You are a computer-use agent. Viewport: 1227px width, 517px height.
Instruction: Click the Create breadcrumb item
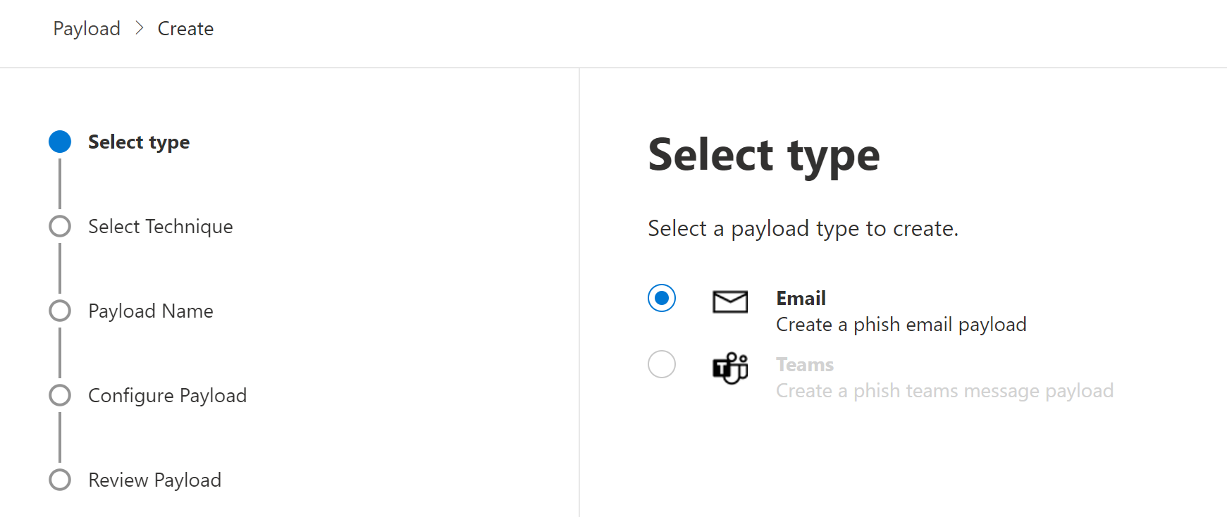[x=185, y=29]
